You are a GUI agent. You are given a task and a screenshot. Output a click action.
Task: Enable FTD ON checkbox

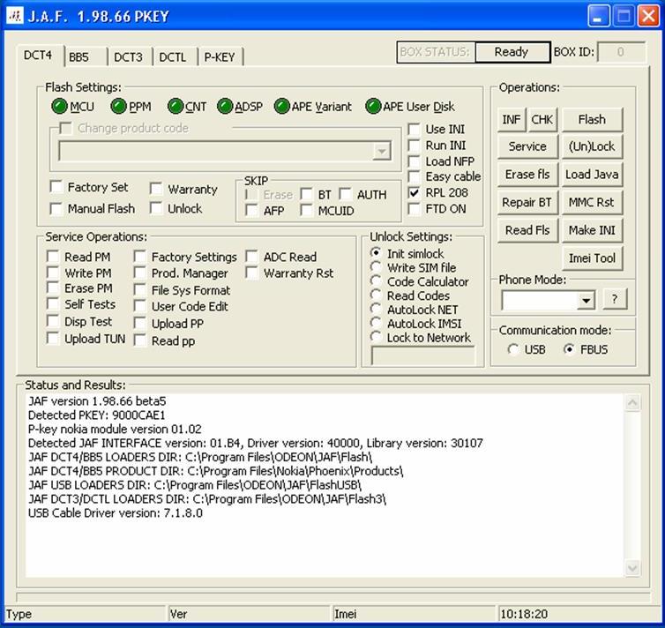point(414,209)
